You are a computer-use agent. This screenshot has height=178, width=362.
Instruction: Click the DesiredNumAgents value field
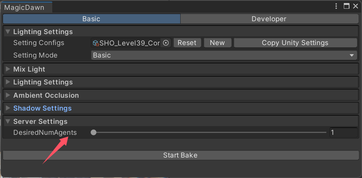[x=343, y=133]
